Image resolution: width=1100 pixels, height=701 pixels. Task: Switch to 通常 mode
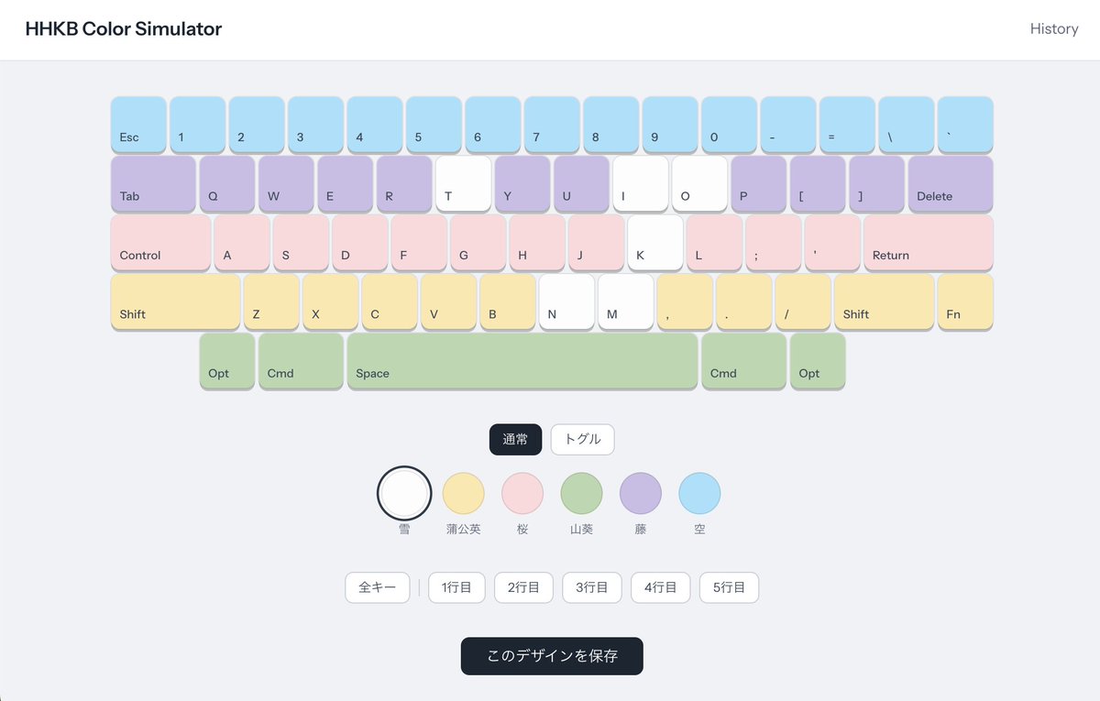[x=515, y=440]
